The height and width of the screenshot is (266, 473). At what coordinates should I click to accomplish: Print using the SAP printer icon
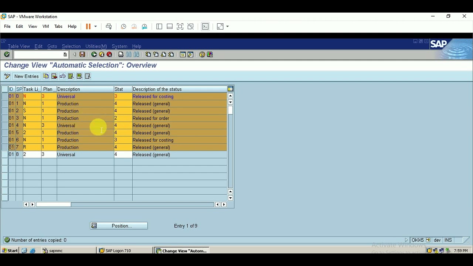[x=121, y=55]
